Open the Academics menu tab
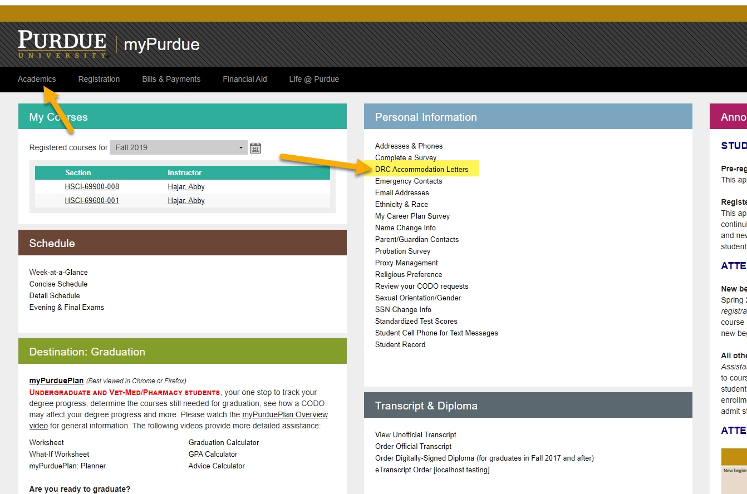 click(37, 79)
